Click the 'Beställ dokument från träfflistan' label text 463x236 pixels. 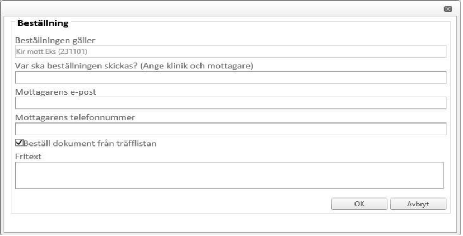(90, 144)
